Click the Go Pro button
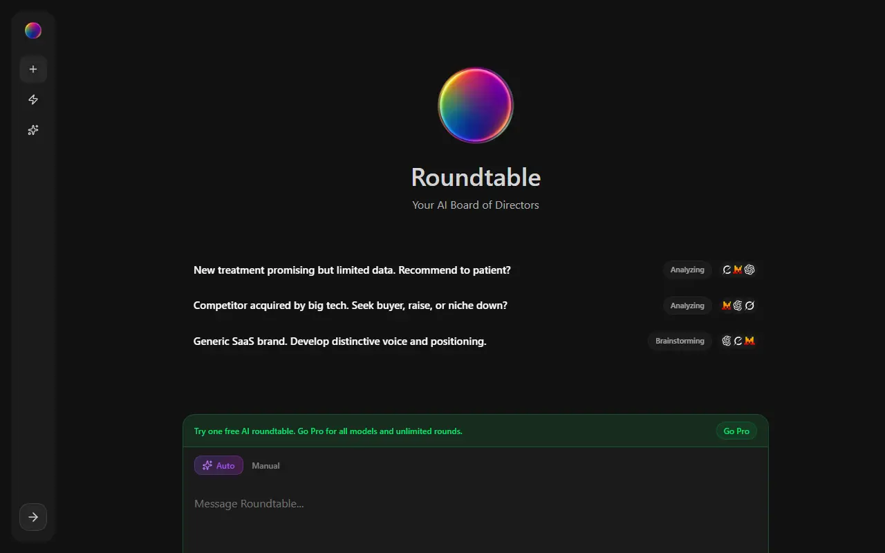 coord(736,431)
